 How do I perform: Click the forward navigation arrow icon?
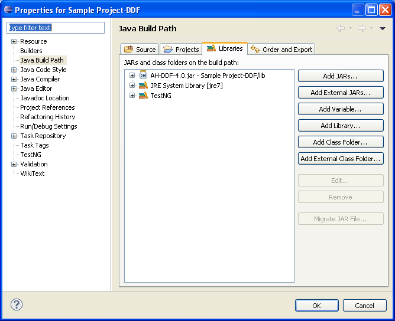(x=362, y=28)
